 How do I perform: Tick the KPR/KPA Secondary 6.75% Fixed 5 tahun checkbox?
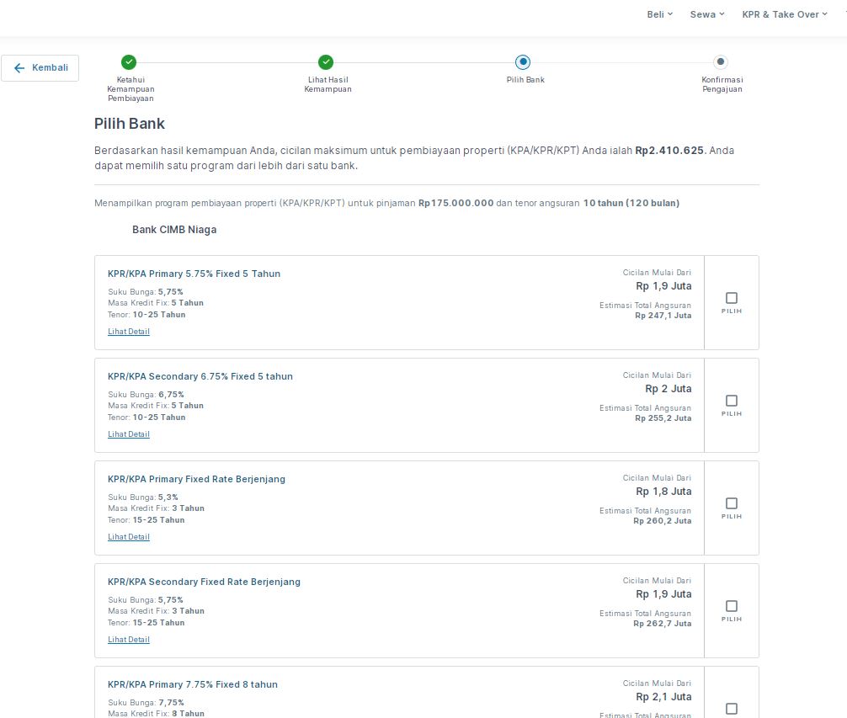(731, 401)
